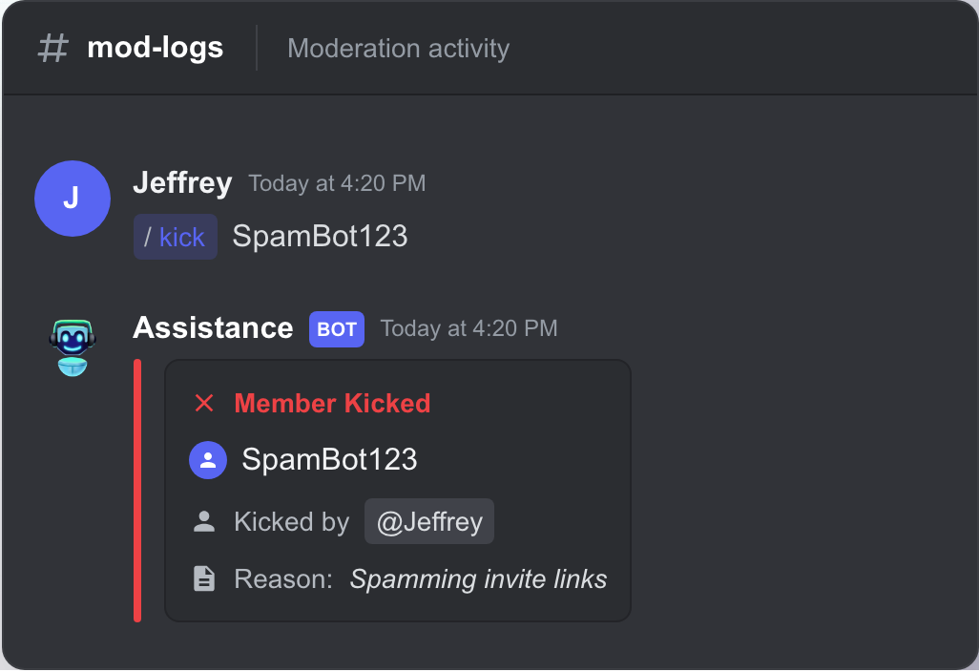
Task: Click Jeffrey's username above the kick command
Action: pyautogui.click(x=182, y=183)
